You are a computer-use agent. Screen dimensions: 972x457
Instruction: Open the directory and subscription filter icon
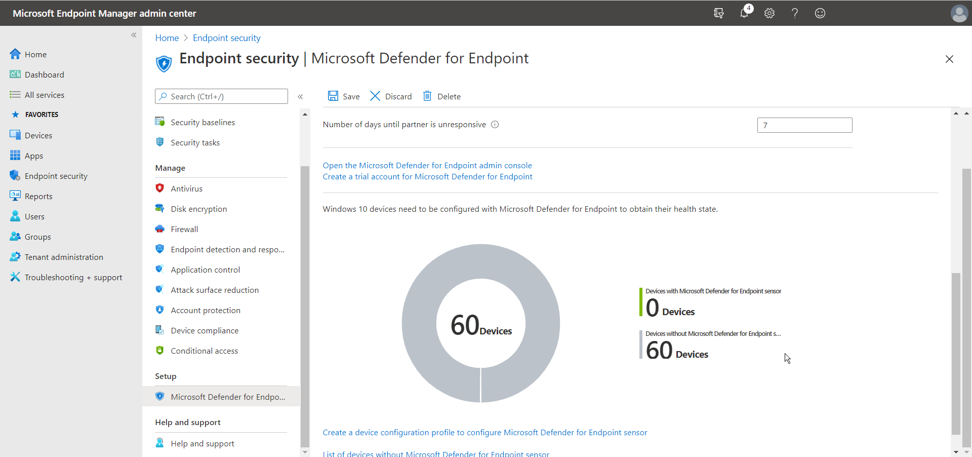(718, 13)
